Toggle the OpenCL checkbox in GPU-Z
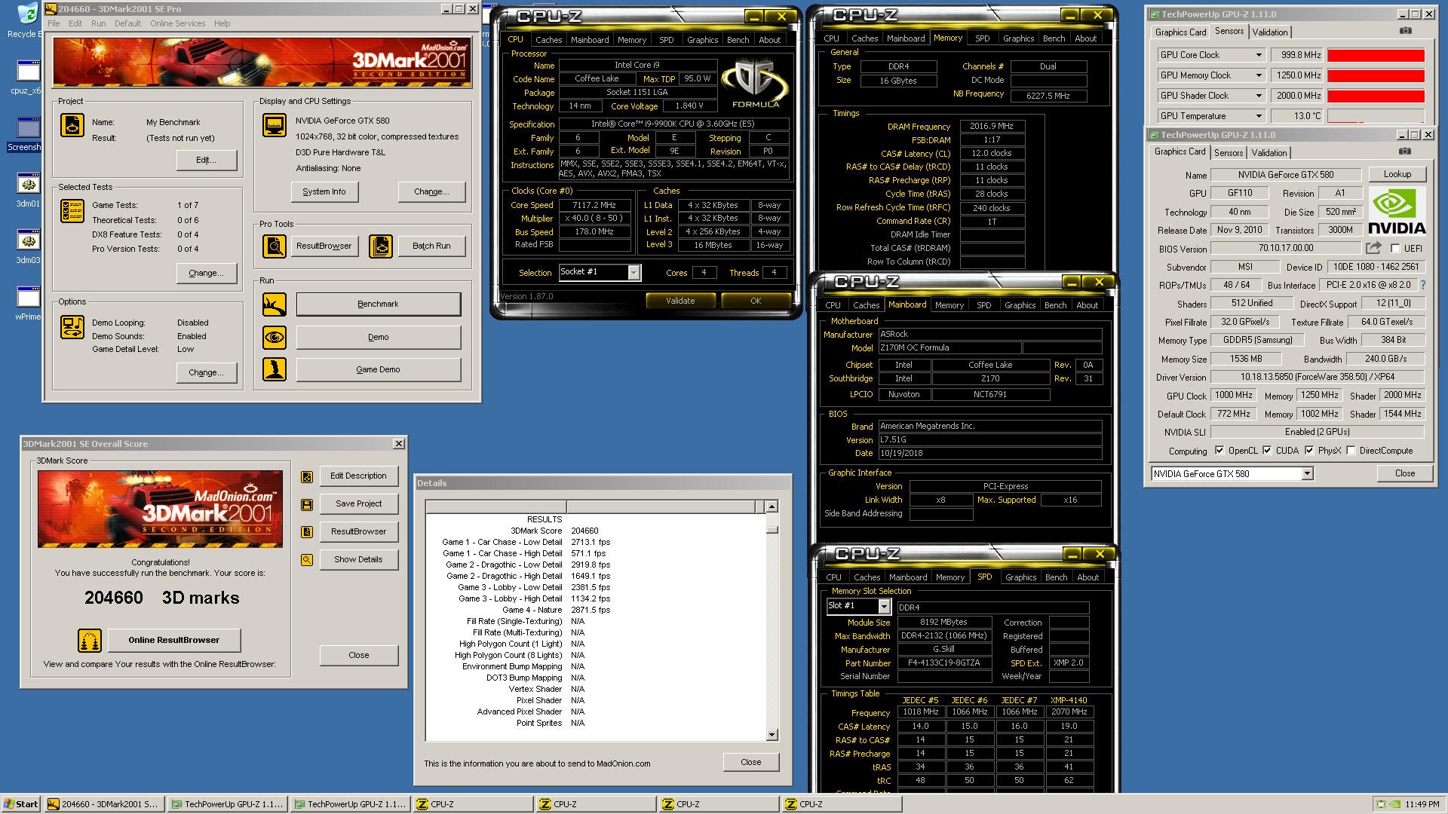1448x814 pixels. 1219,451
